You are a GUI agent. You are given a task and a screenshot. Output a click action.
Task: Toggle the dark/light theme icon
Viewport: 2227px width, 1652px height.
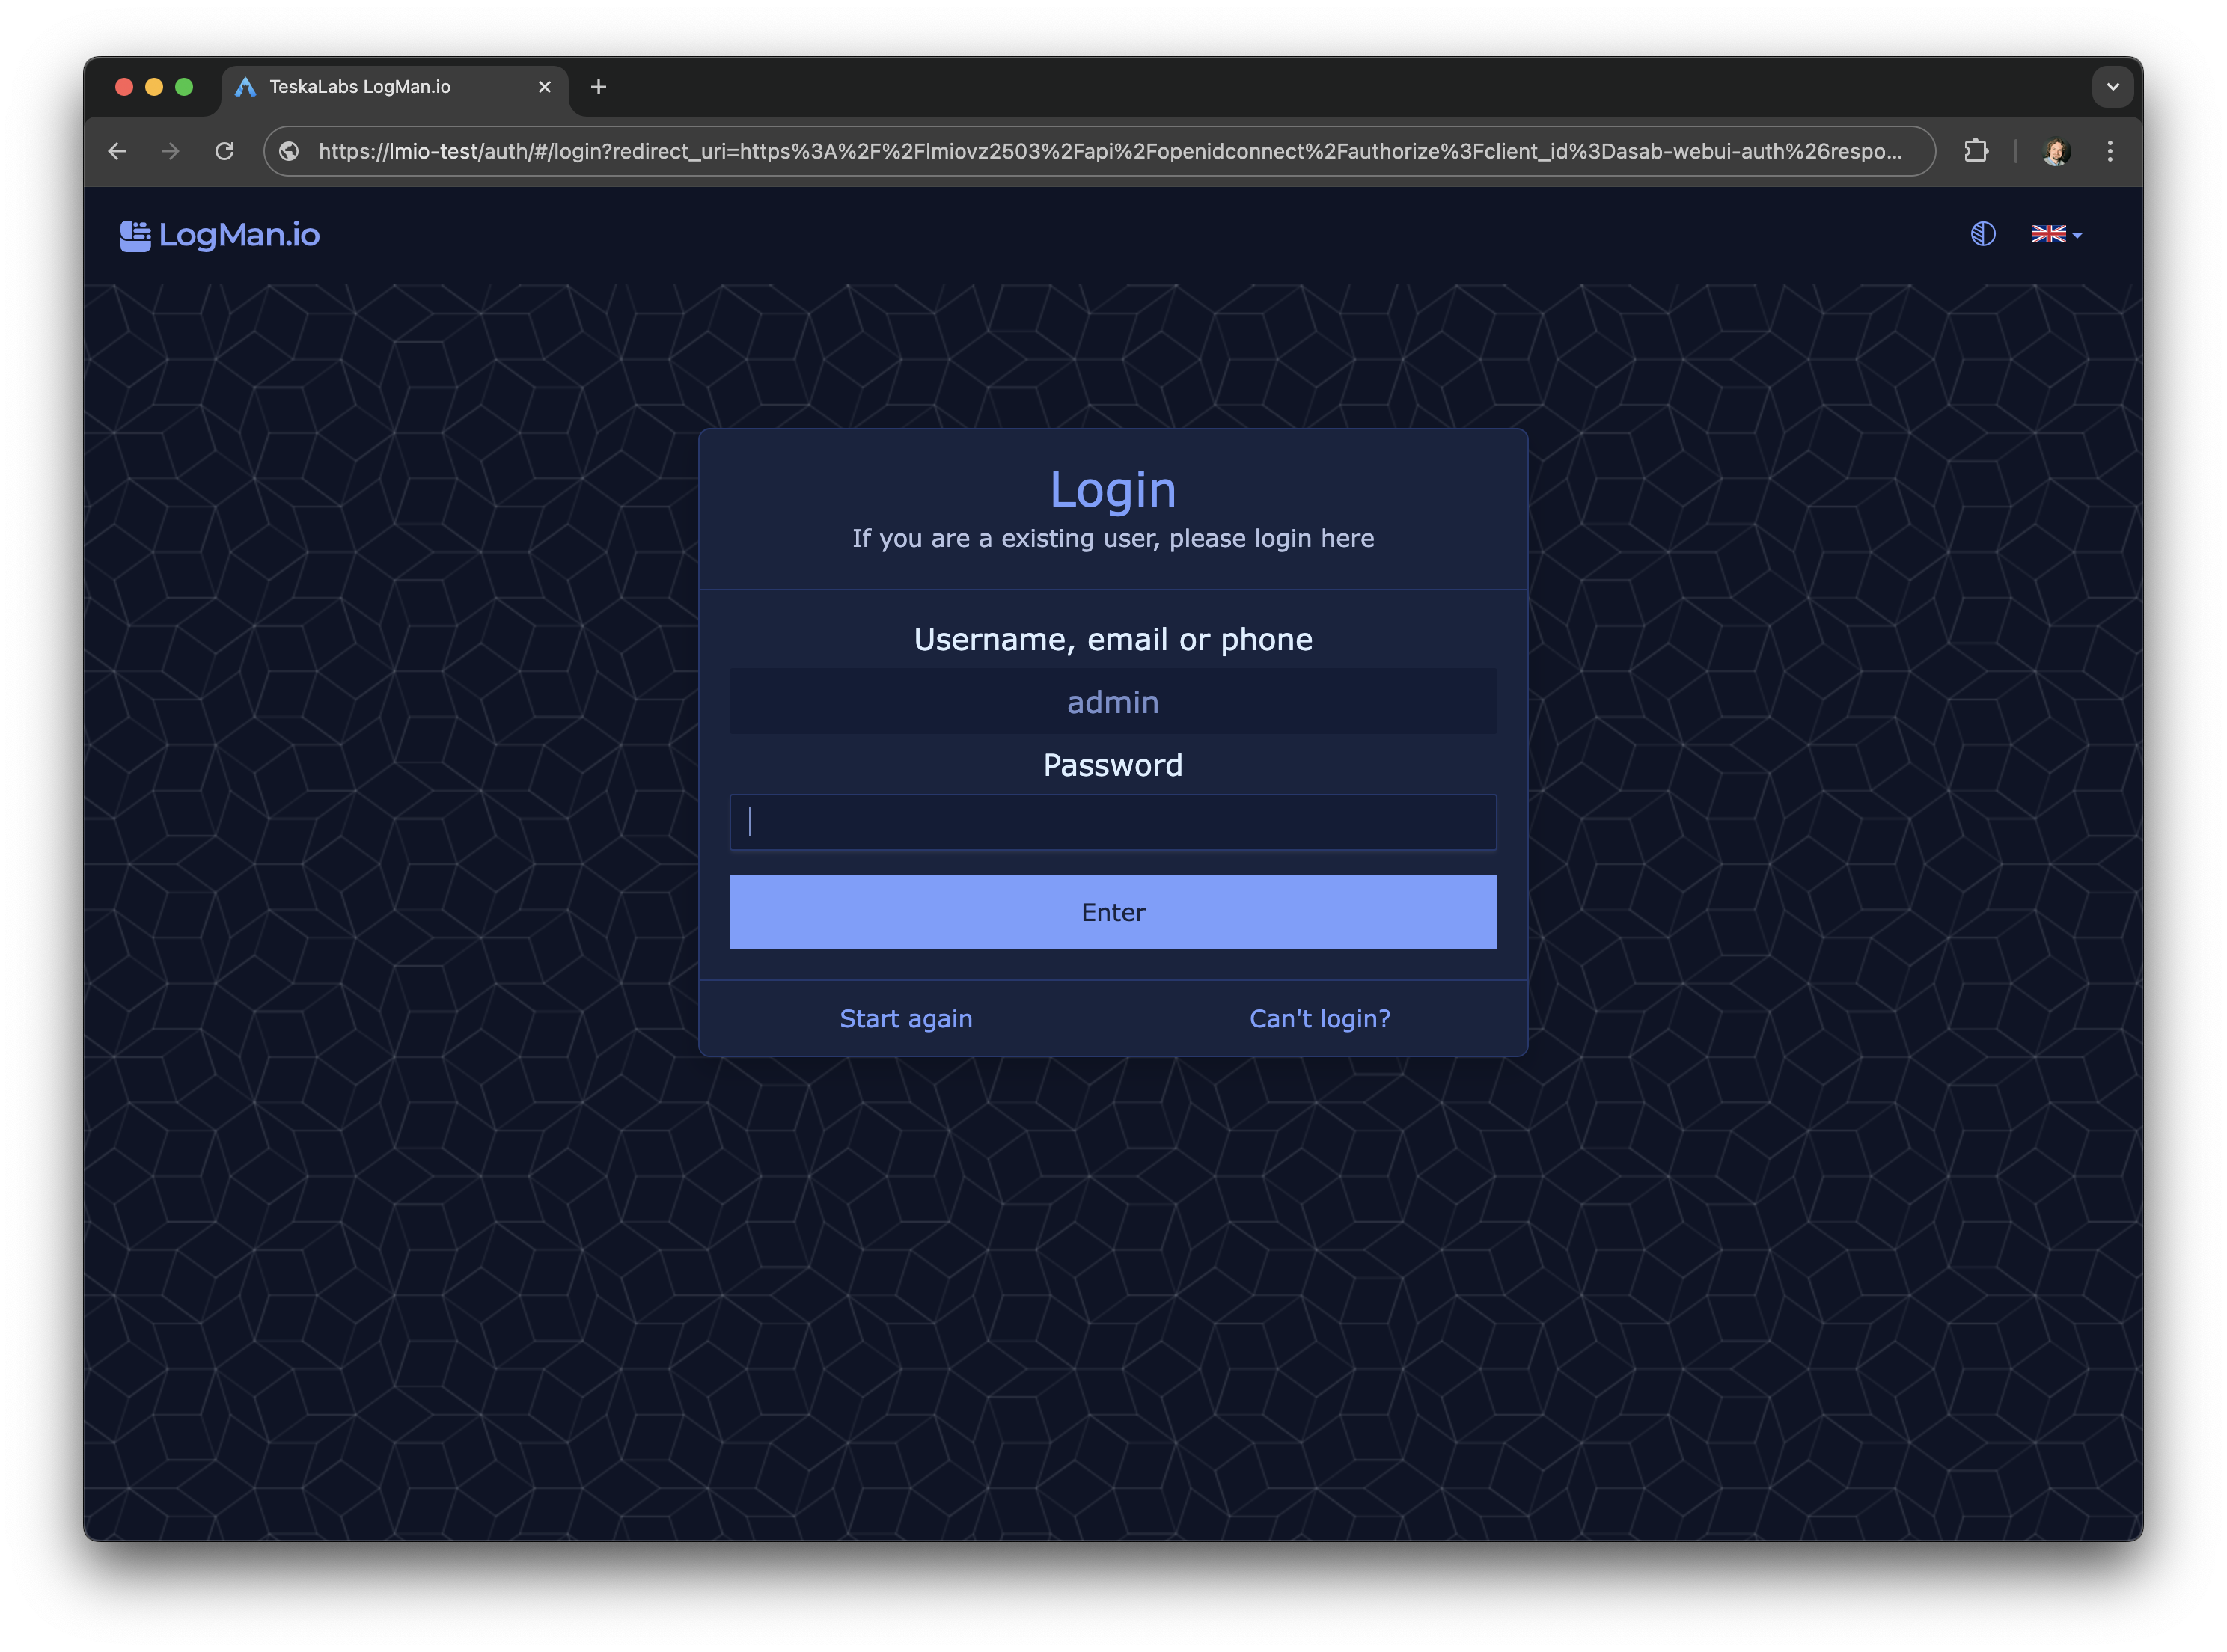click(1983, 234)
